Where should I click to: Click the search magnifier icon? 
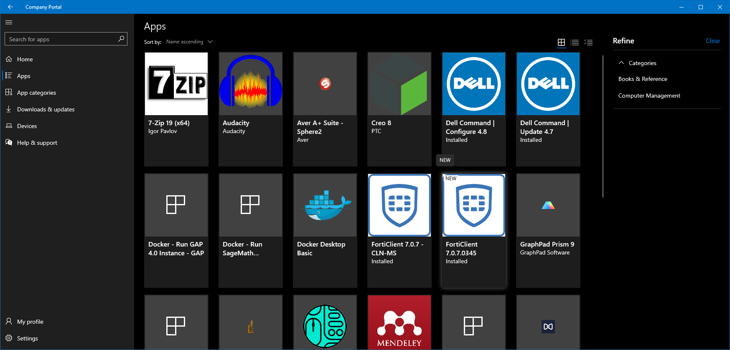pyautogui.click(x=121, y=39)
